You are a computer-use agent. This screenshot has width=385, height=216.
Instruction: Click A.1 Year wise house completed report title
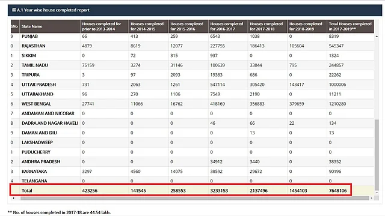click(x=53, y=10)
